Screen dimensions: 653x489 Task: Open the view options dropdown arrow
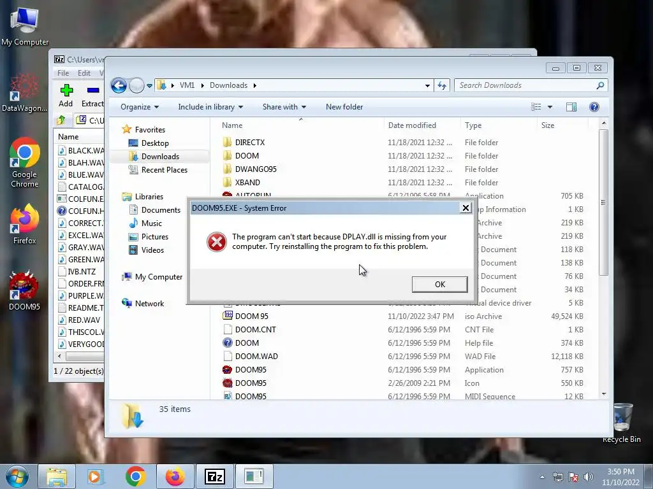(550, 107)
